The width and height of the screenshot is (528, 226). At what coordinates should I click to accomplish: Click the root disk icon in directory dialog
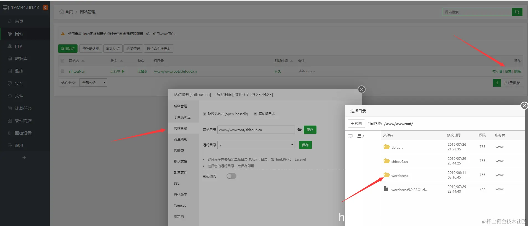point(359,136)
